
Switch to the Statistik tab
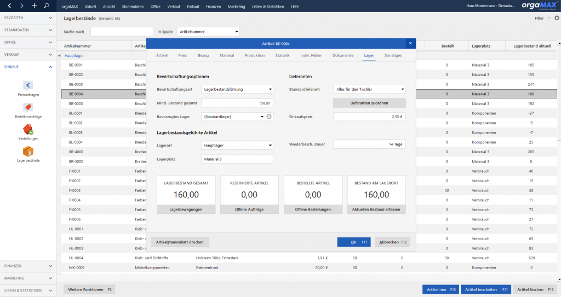(282, 55)
